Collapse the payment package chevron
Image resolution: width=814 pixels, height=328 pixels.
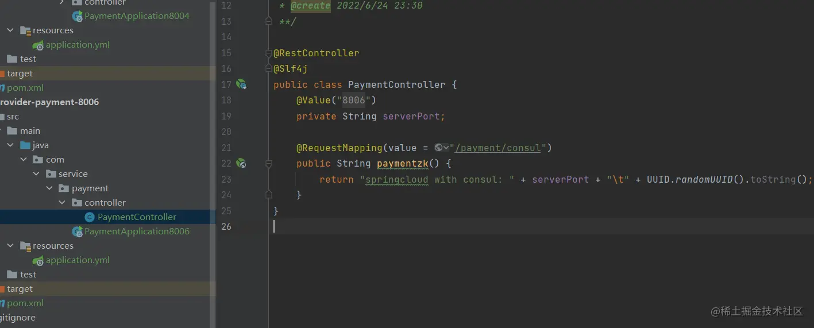(x=49, y=188)
